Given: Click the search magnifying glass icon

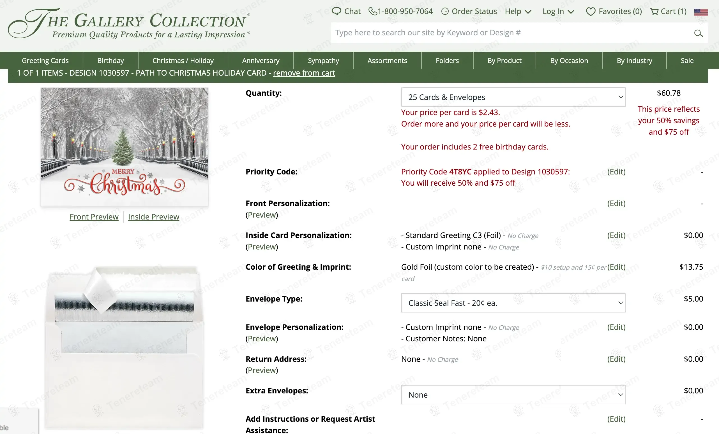Looking at the screenshot, I should click(698, 34).
